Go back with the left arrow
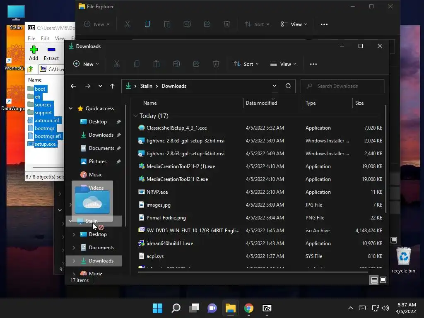 [x=73, y=86]
